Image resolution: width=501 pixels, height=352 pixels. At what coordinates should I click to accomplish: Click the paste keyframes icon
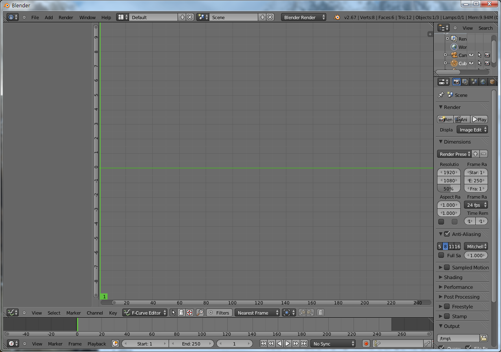click(x=310, y=313)
